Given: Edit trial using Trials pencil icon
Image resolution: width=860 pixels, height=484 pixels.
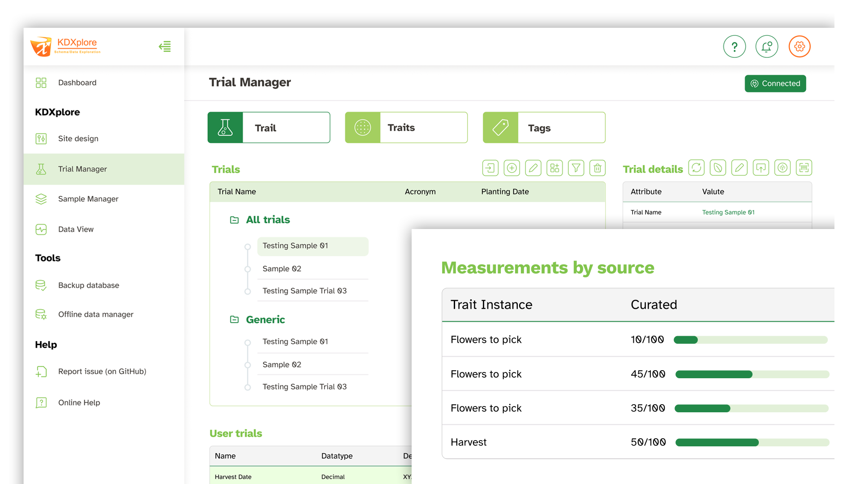Looking at the screenshot, I should (533, 168).
